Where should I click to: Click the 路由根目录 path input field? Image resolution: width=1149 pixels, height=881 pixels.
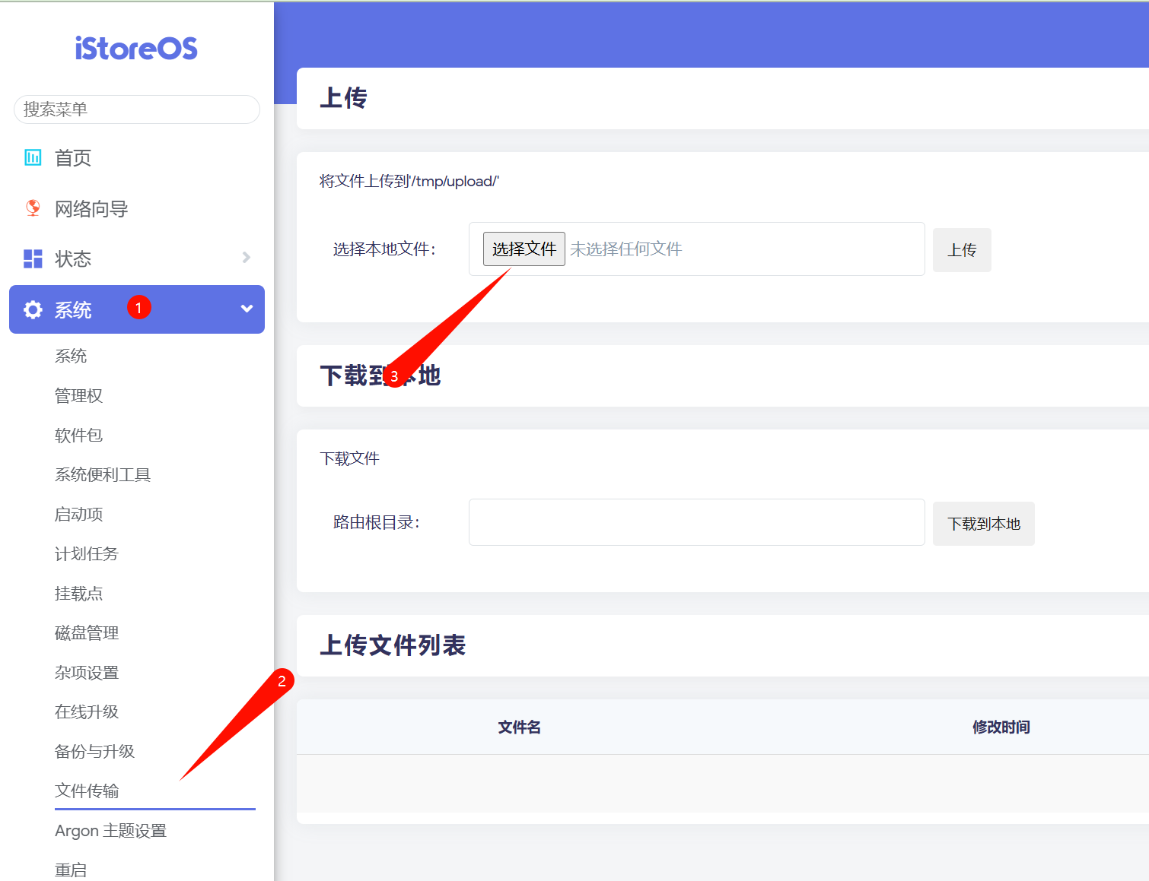696,522
